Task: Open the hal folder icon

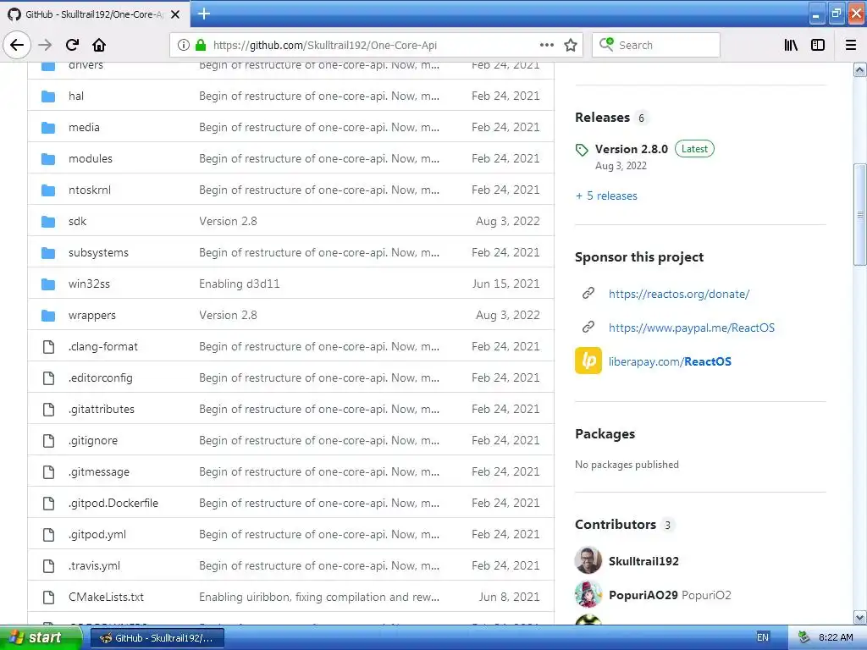Action: pos(48,96)
